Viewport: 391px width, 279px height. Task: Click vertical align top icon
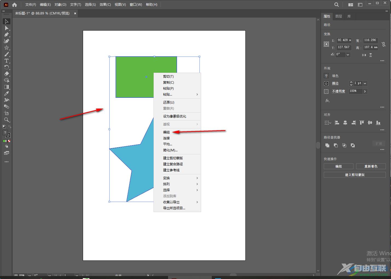(x=362, y=123)
